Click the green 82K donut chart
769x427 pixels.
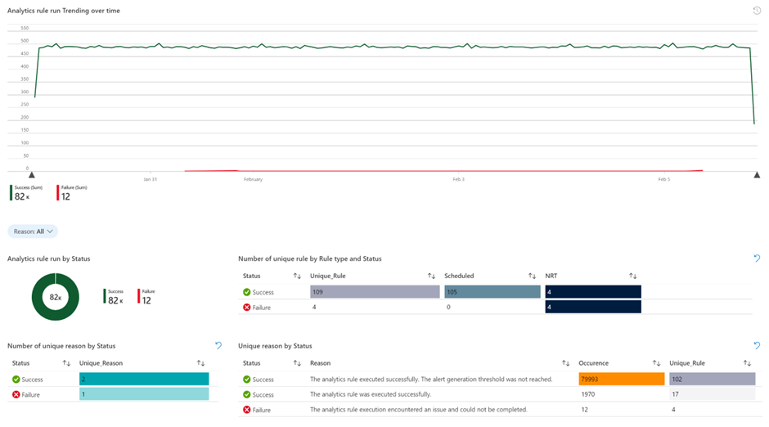[55, 297]
